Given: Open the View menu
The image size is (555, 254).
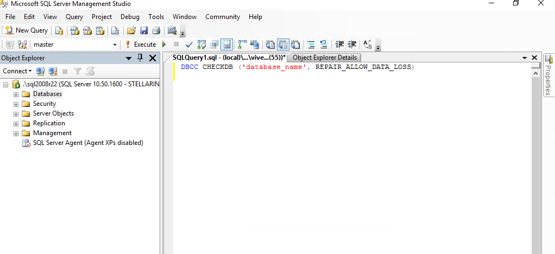Looking at the screenshot, I should 50,17.
